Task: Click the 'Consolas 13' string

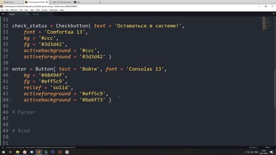Action: (x=145, y=69)
